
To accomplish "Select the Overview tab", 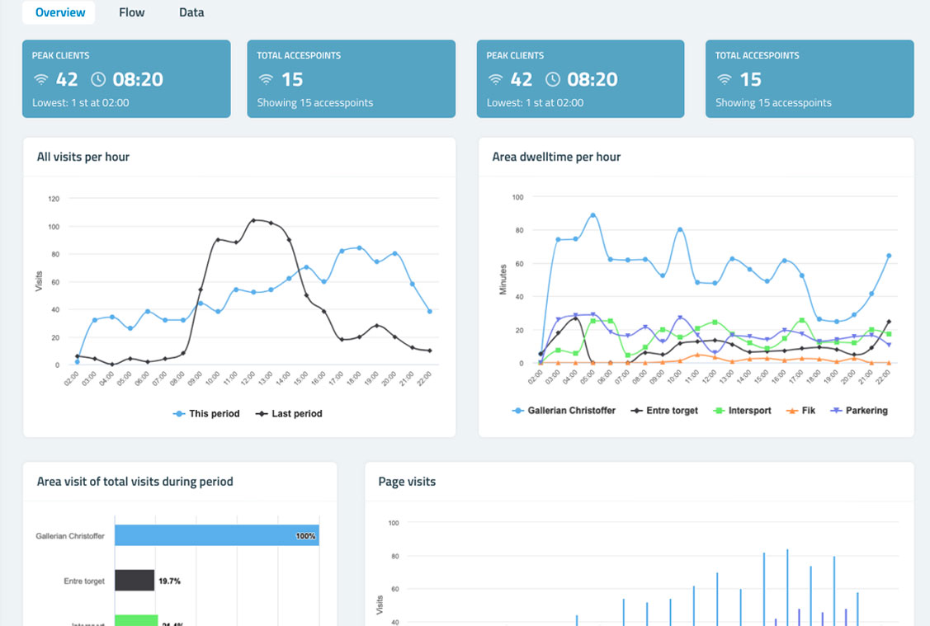I will 59,12.
